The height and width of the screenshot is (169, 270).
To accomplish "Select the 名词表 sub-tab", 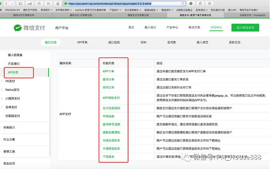I will 172,42.
